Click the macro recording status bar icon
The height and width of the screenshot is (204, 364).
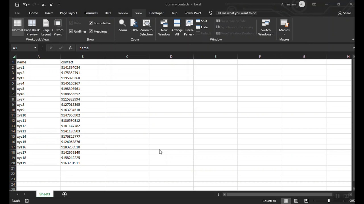[x=27, y=201]
